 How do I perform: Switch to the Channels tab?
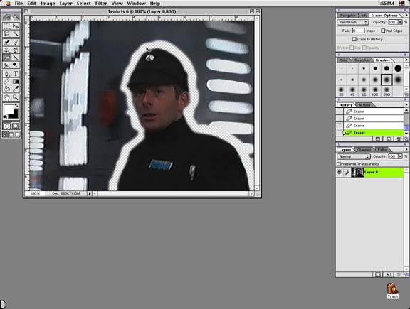coord(364,150)
